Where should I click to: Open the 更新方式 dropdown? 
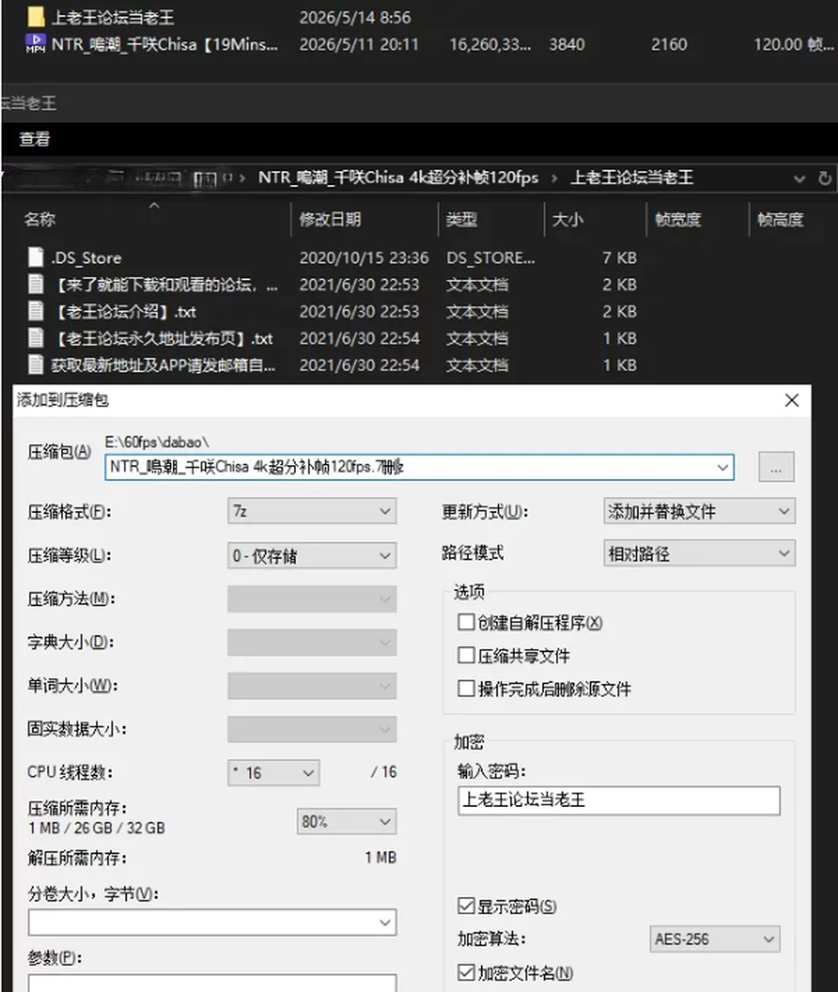699,511
